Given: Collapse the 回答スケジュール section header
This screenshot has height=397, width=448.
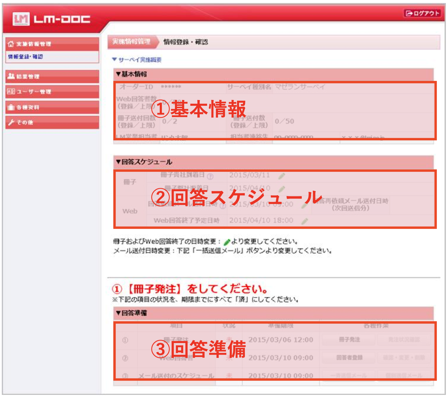Looking at the screenshot, I should click(144, 162).
